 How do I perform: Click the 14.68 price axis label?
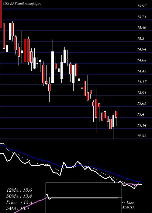[142, 60]
